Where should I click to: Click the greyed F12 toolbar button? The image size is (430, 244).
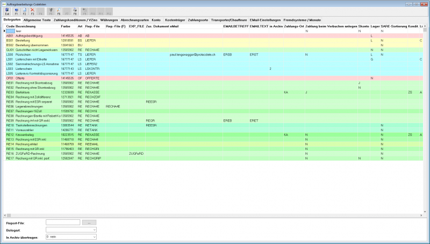pyautogui.click(x=109, y=11)
